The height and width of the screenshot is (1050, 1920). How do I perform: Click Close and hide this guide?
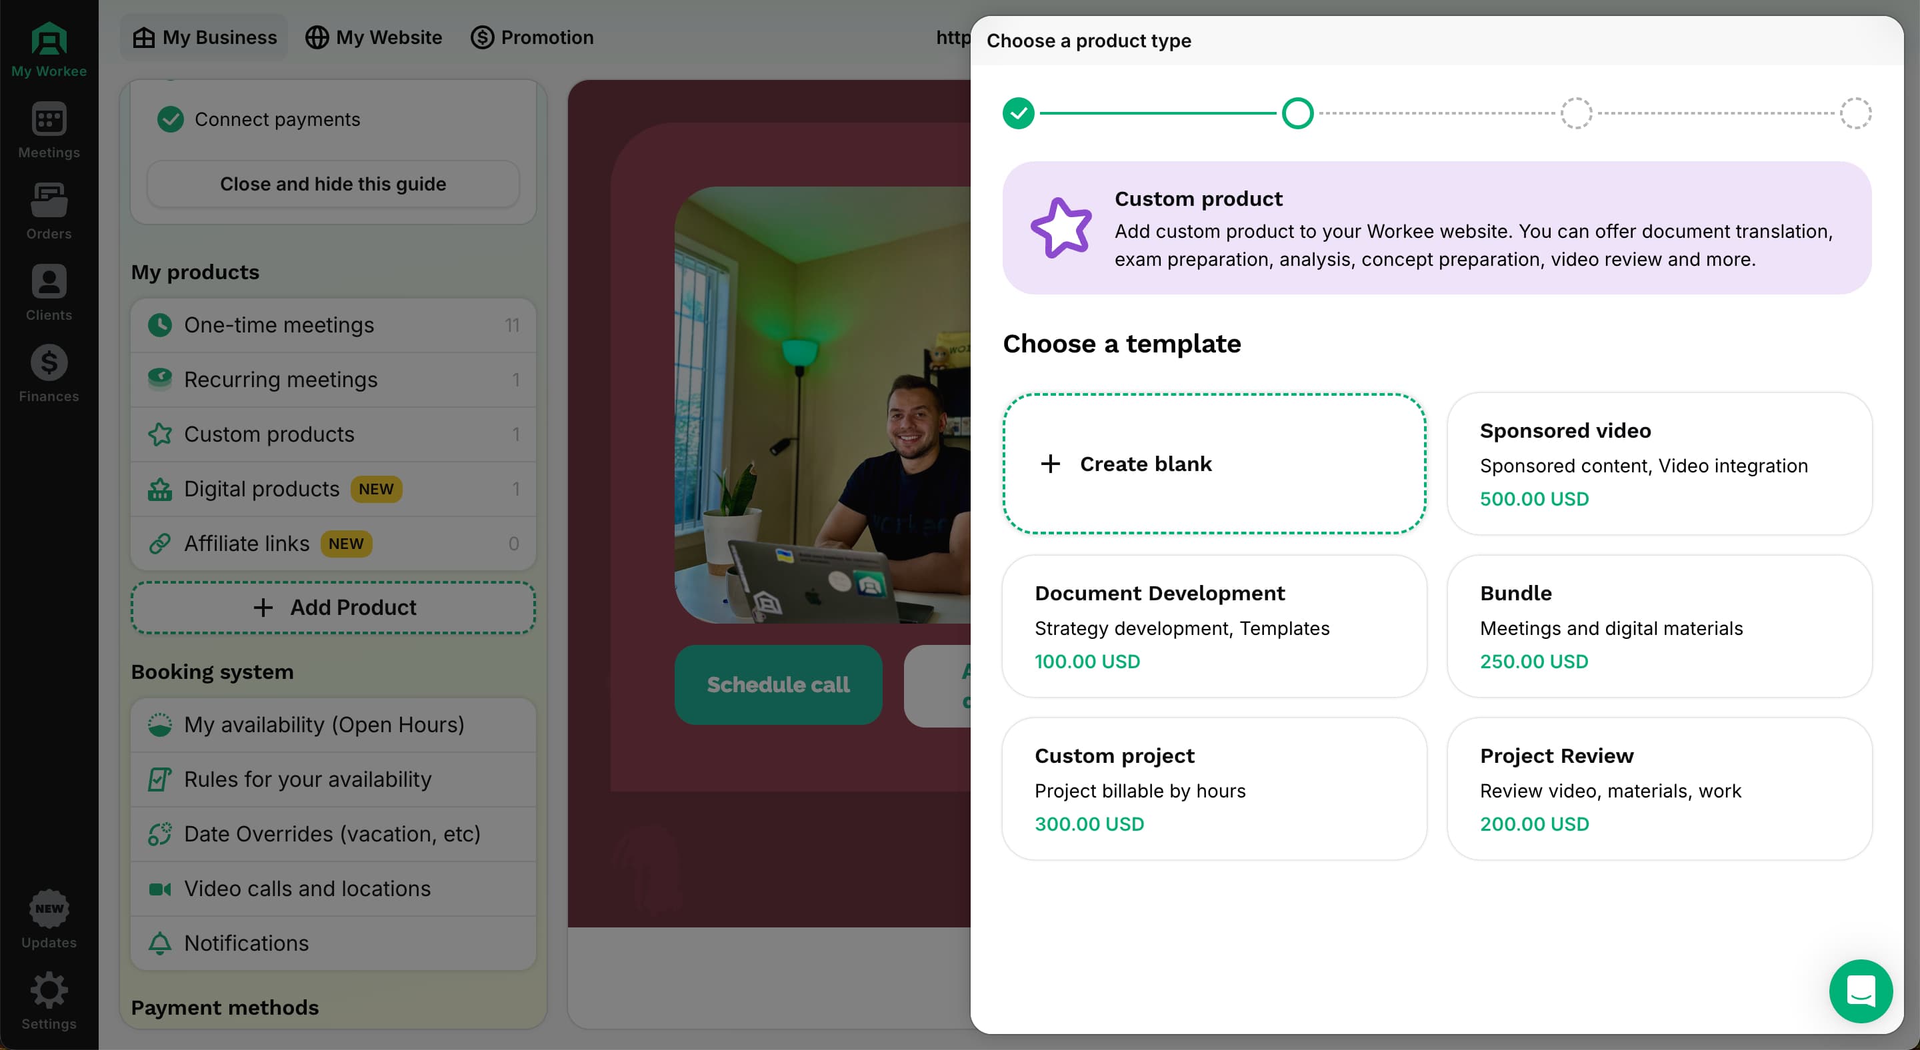click(x=333, y=184)
